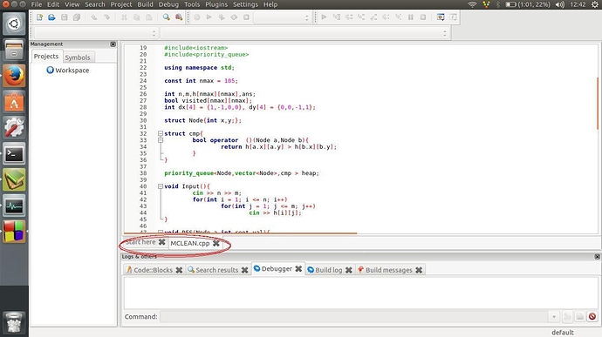Switch to the Symbols tab
Image resolution: width=602 pixels, height=337 pixels.
(x=78, y=57)
